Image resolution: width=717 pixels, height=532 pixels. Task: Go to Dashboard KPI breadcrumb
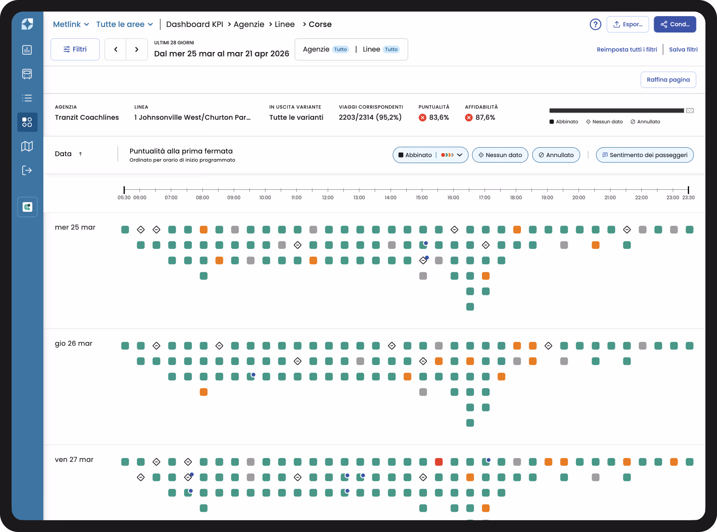[194, 24]
